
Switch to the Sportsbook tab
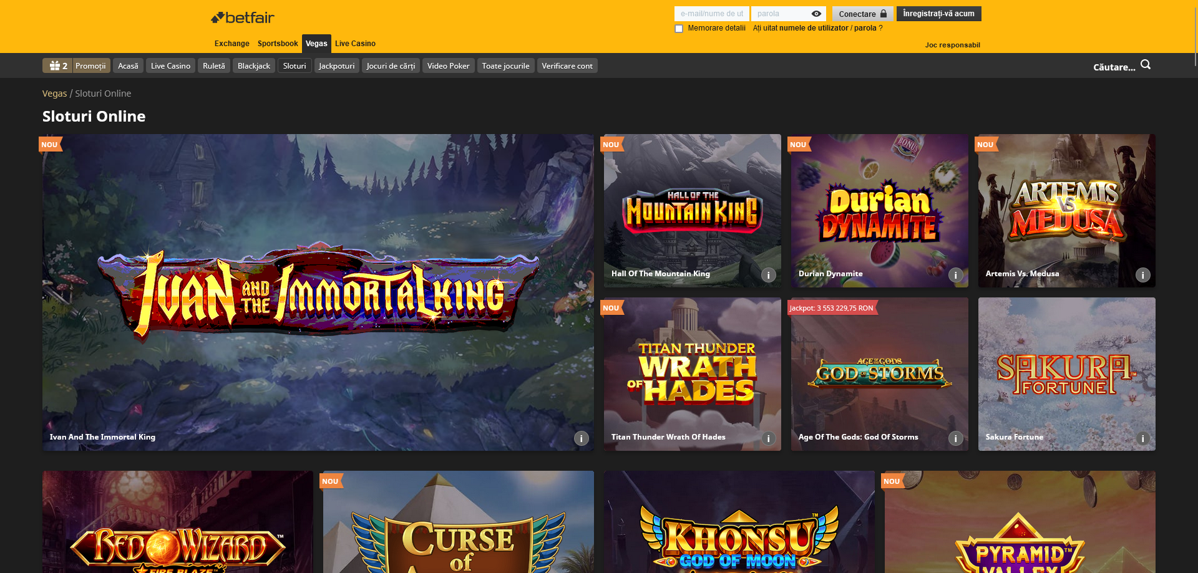point(278,44)
